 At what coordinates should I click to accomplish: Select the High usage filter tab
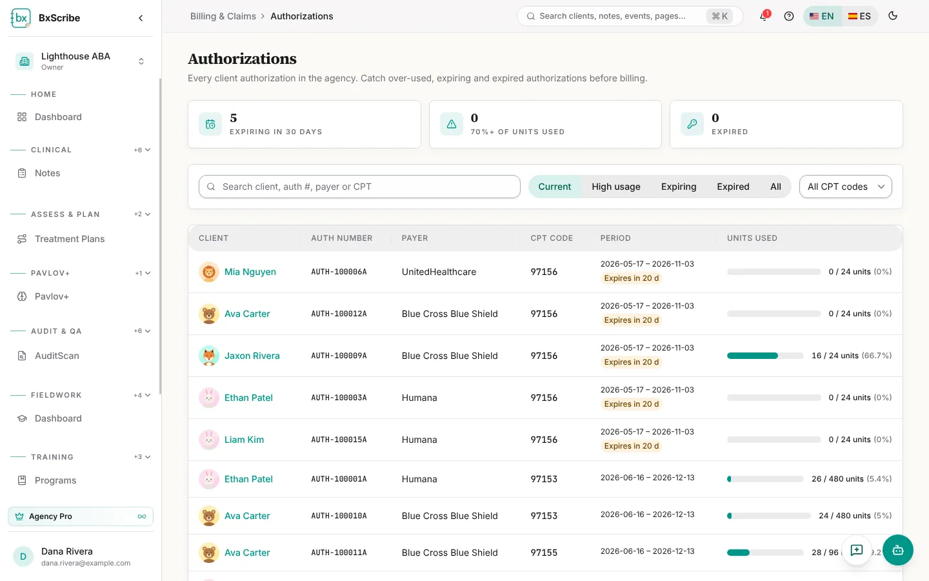point(616,187)
